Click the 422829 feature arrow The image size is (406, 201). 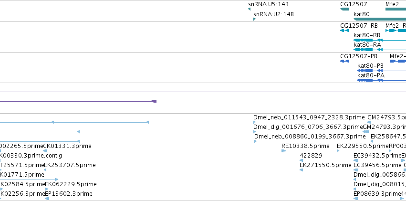(x=301, y=160)
